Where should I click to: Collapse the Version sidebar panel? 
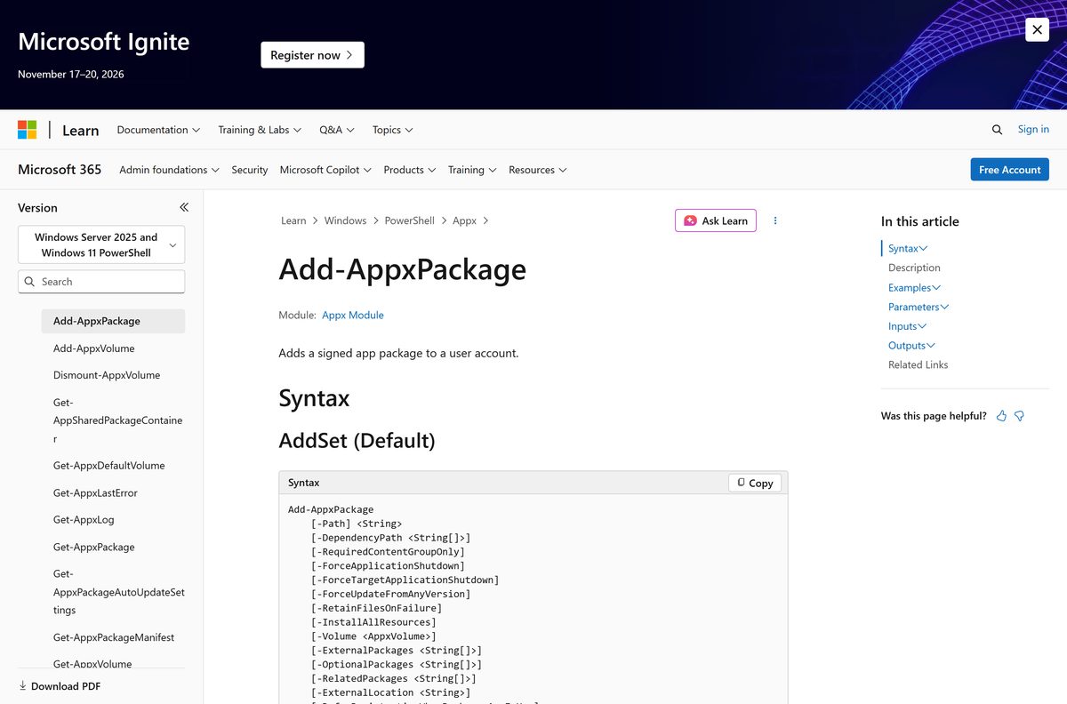pos(184,207)
